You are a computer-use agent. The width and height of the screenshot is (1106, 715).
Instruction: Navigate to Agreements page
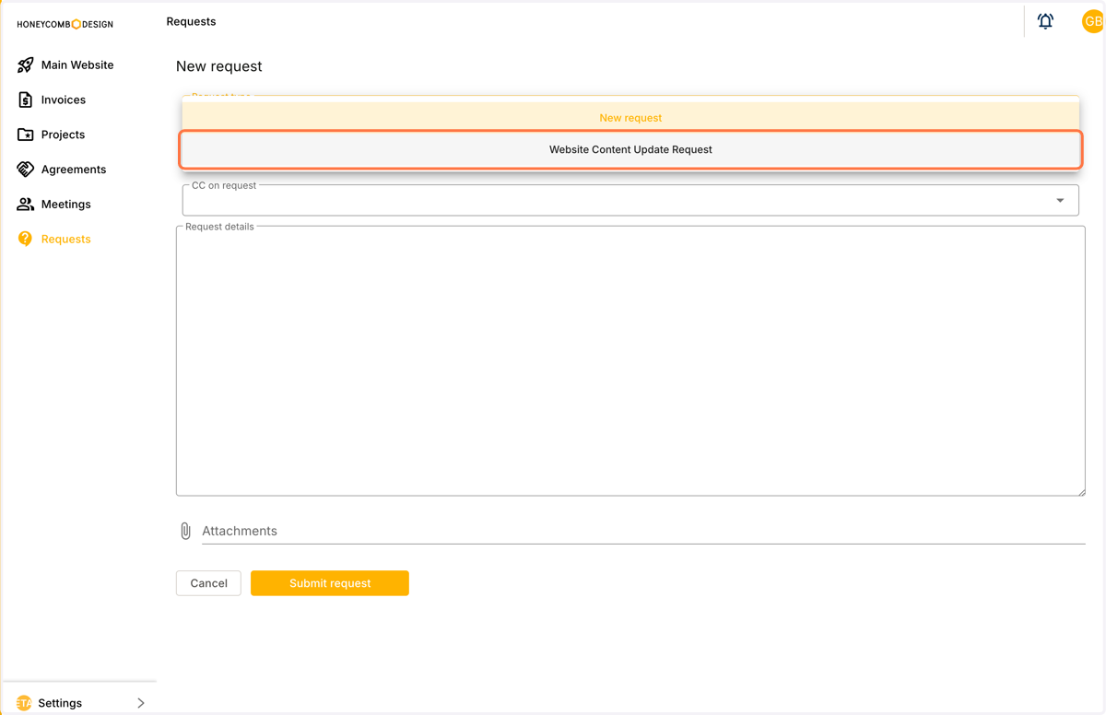coord(74,170)
